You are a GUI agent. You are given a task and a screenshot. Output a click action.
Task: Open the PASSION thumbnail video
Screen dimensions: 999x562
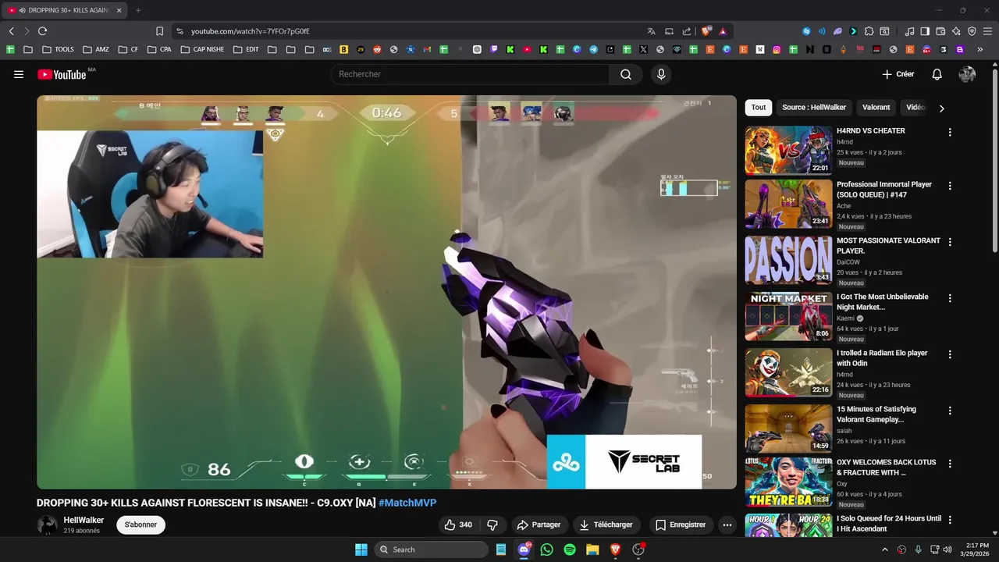click(x=788, y=260)
